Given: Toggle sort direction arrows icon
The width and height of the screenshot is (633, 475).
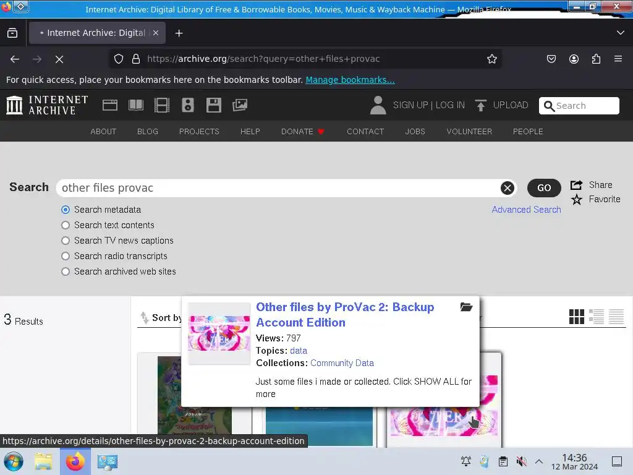Looking at the screenshot, I should (x=145, y=318).
